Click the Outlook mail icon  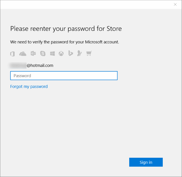[x=33, y=54]
